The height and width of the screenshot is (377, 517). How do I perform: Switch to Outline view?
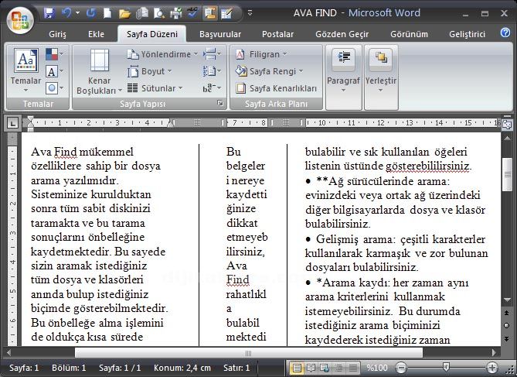(338, 368)
